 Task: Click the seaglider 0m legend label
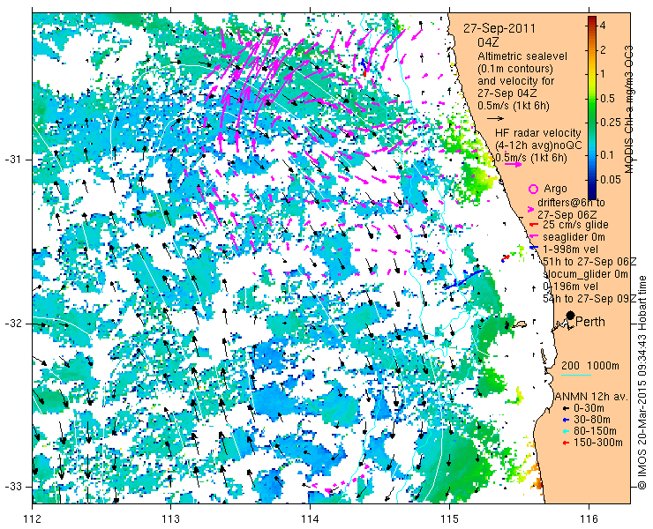coord(574,237)
